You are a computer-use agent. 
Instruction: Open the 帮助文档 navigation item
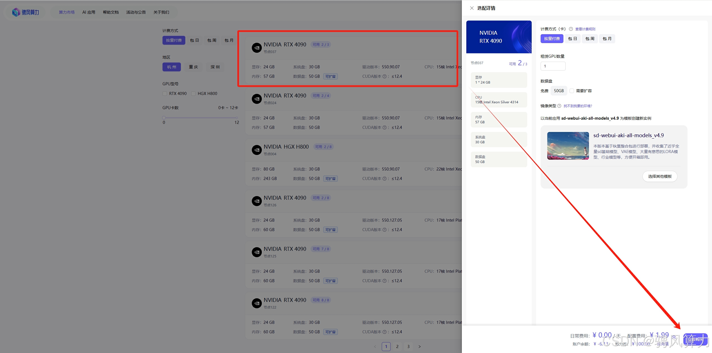pyautogui.click(x=110, y=12)
